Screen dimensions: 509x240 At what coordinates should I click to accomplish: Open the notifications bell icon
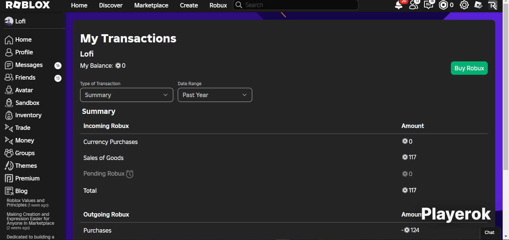coord(399,5)
